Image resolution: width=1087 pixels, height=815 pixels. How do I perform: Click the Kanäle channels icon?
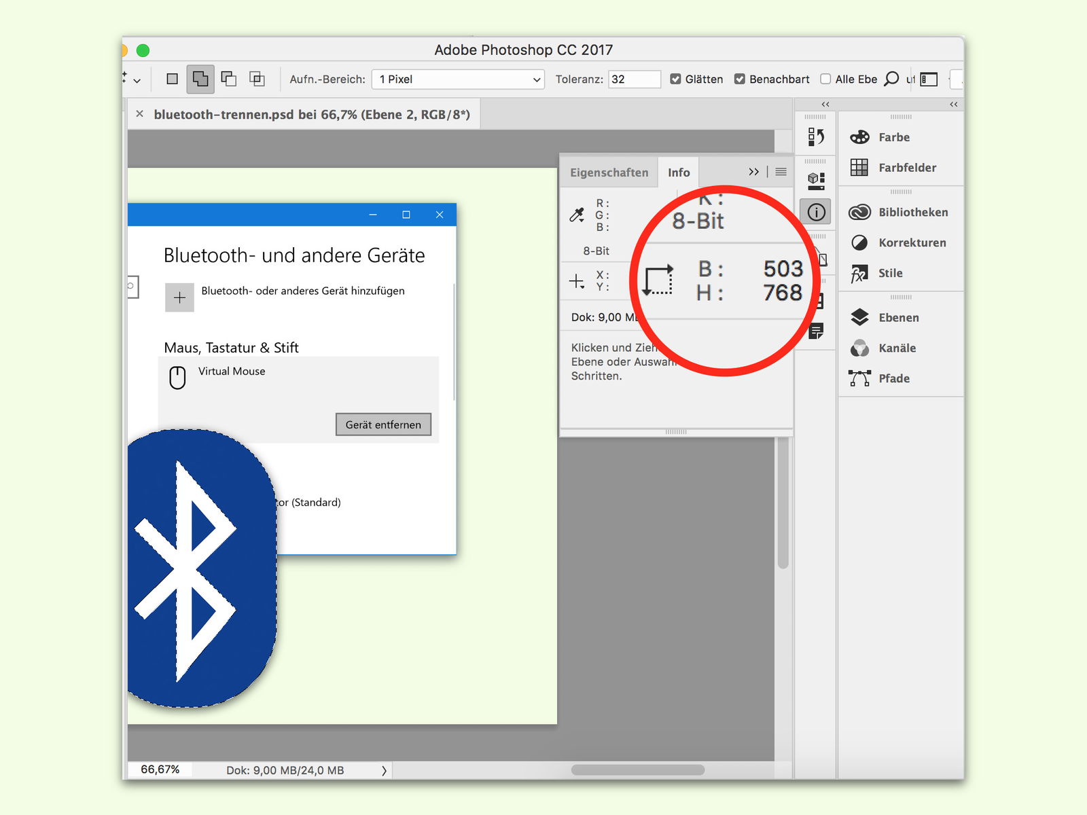click(859, 348)
